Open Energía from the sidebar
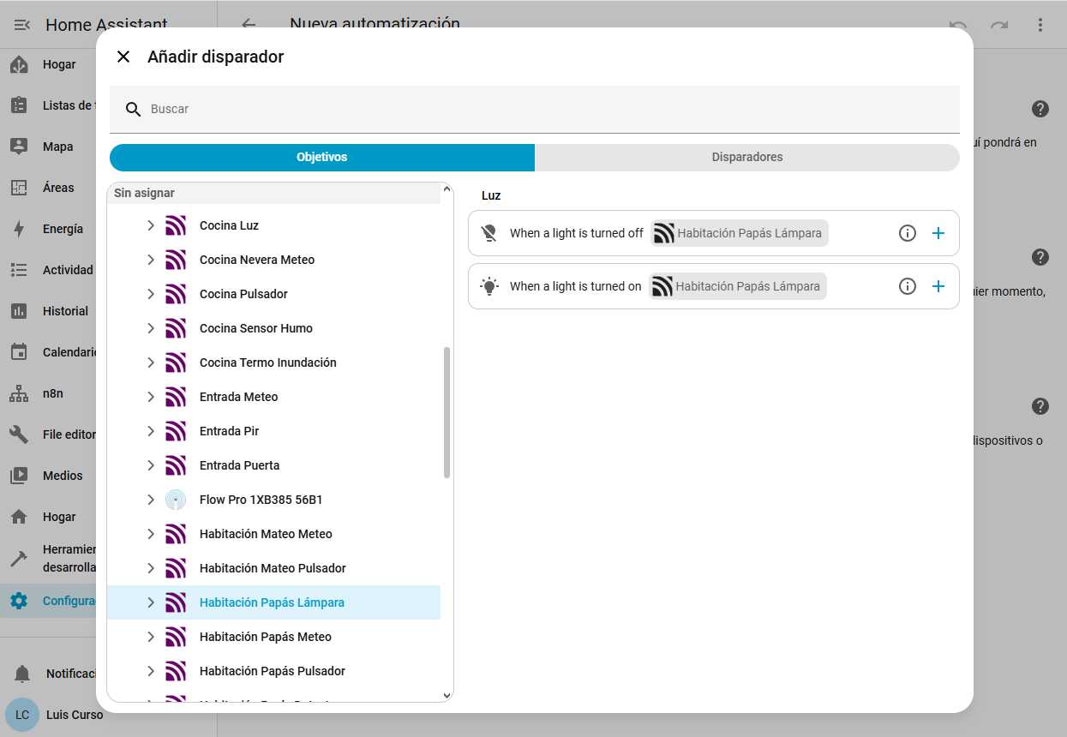Image resolution: width=1067 pixels, height=737 pixels. tap(63, 229)
